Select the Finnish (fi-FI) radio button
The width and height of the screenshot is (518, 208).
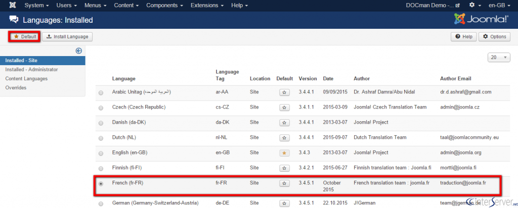tap(101, 169)
